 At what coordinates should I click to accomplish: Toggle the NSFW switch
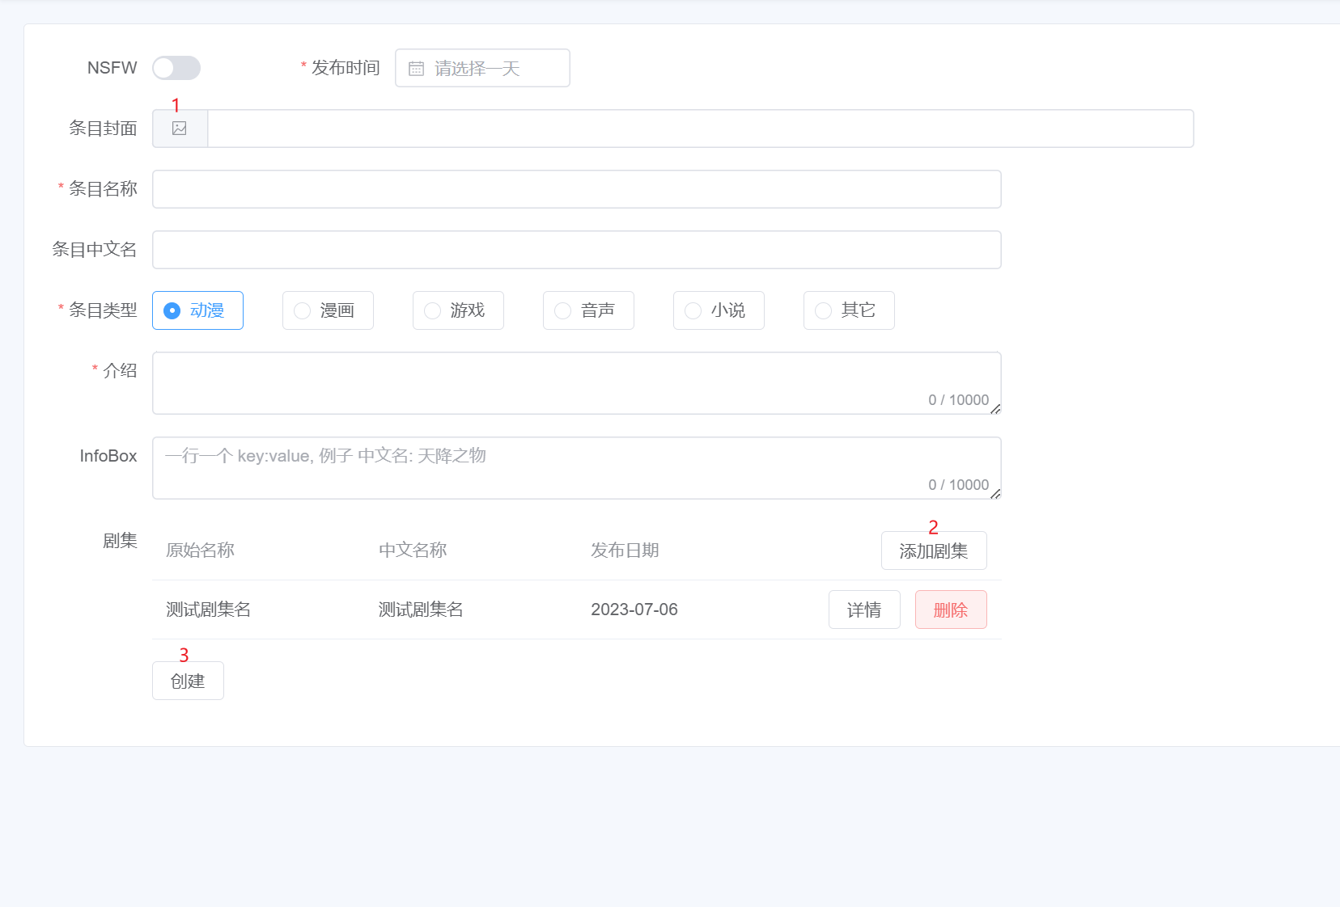[x=176, y=68]
